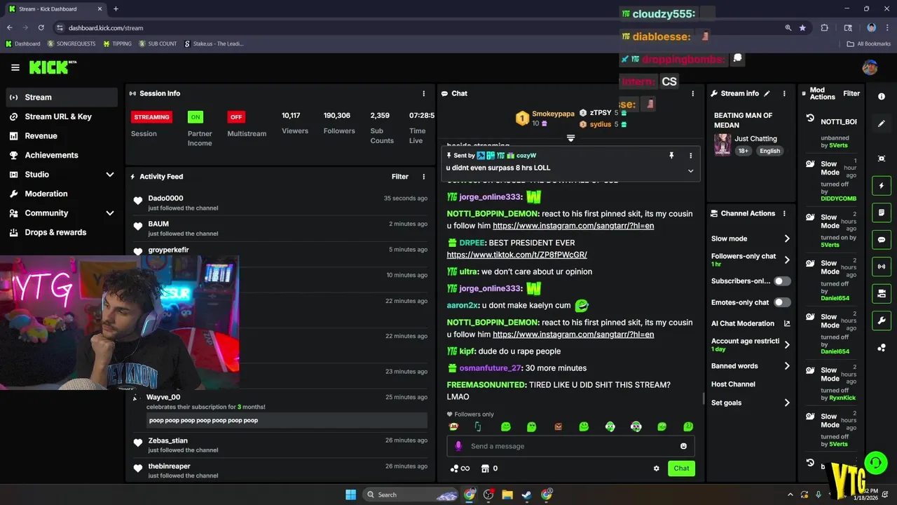Select Stream in the sidebar
Screen dimensions: 897x505
click(61, 97)
